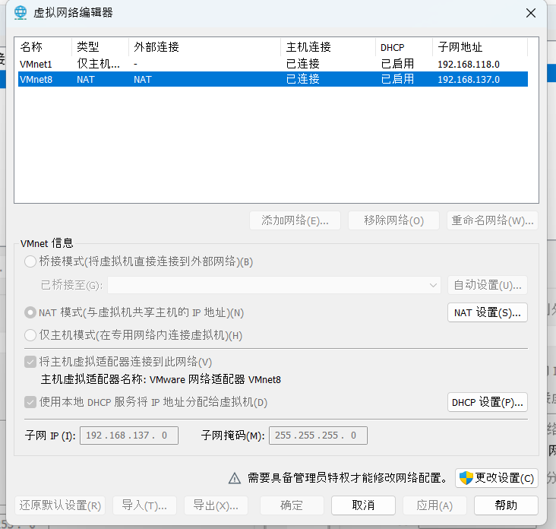Viewport: 556px width, 529px height.
Task: Click 还原默认设置(R) button
Action: (x=60, y=505)
